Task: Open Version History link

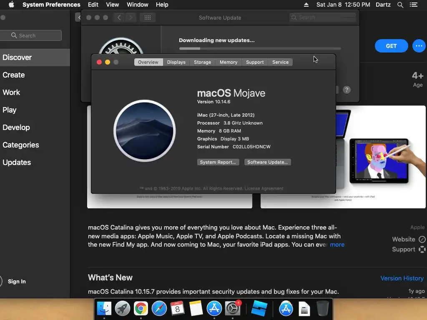Action: 402,278
